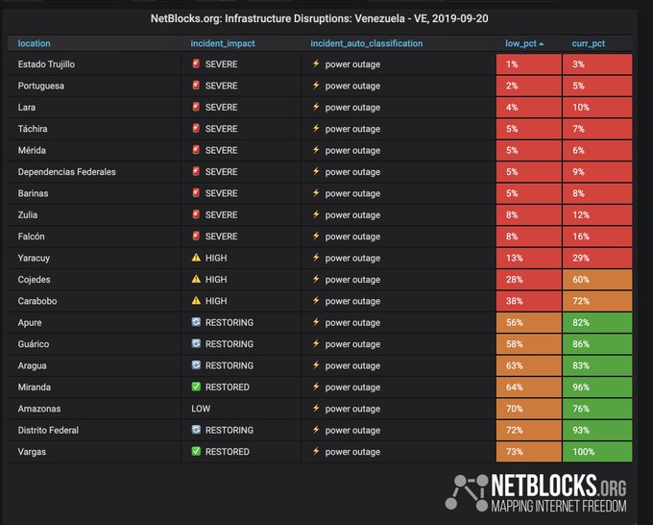653x525 pixels.
Task: Click the green RESTORED checkmark for Miranda
Action: (196, 387)
